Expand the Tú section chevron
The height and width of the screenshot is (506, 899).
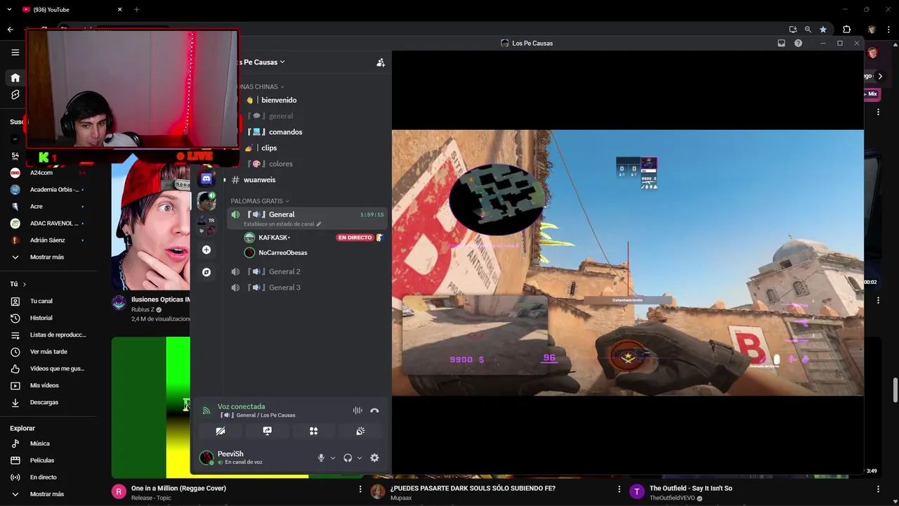[25, 284]
